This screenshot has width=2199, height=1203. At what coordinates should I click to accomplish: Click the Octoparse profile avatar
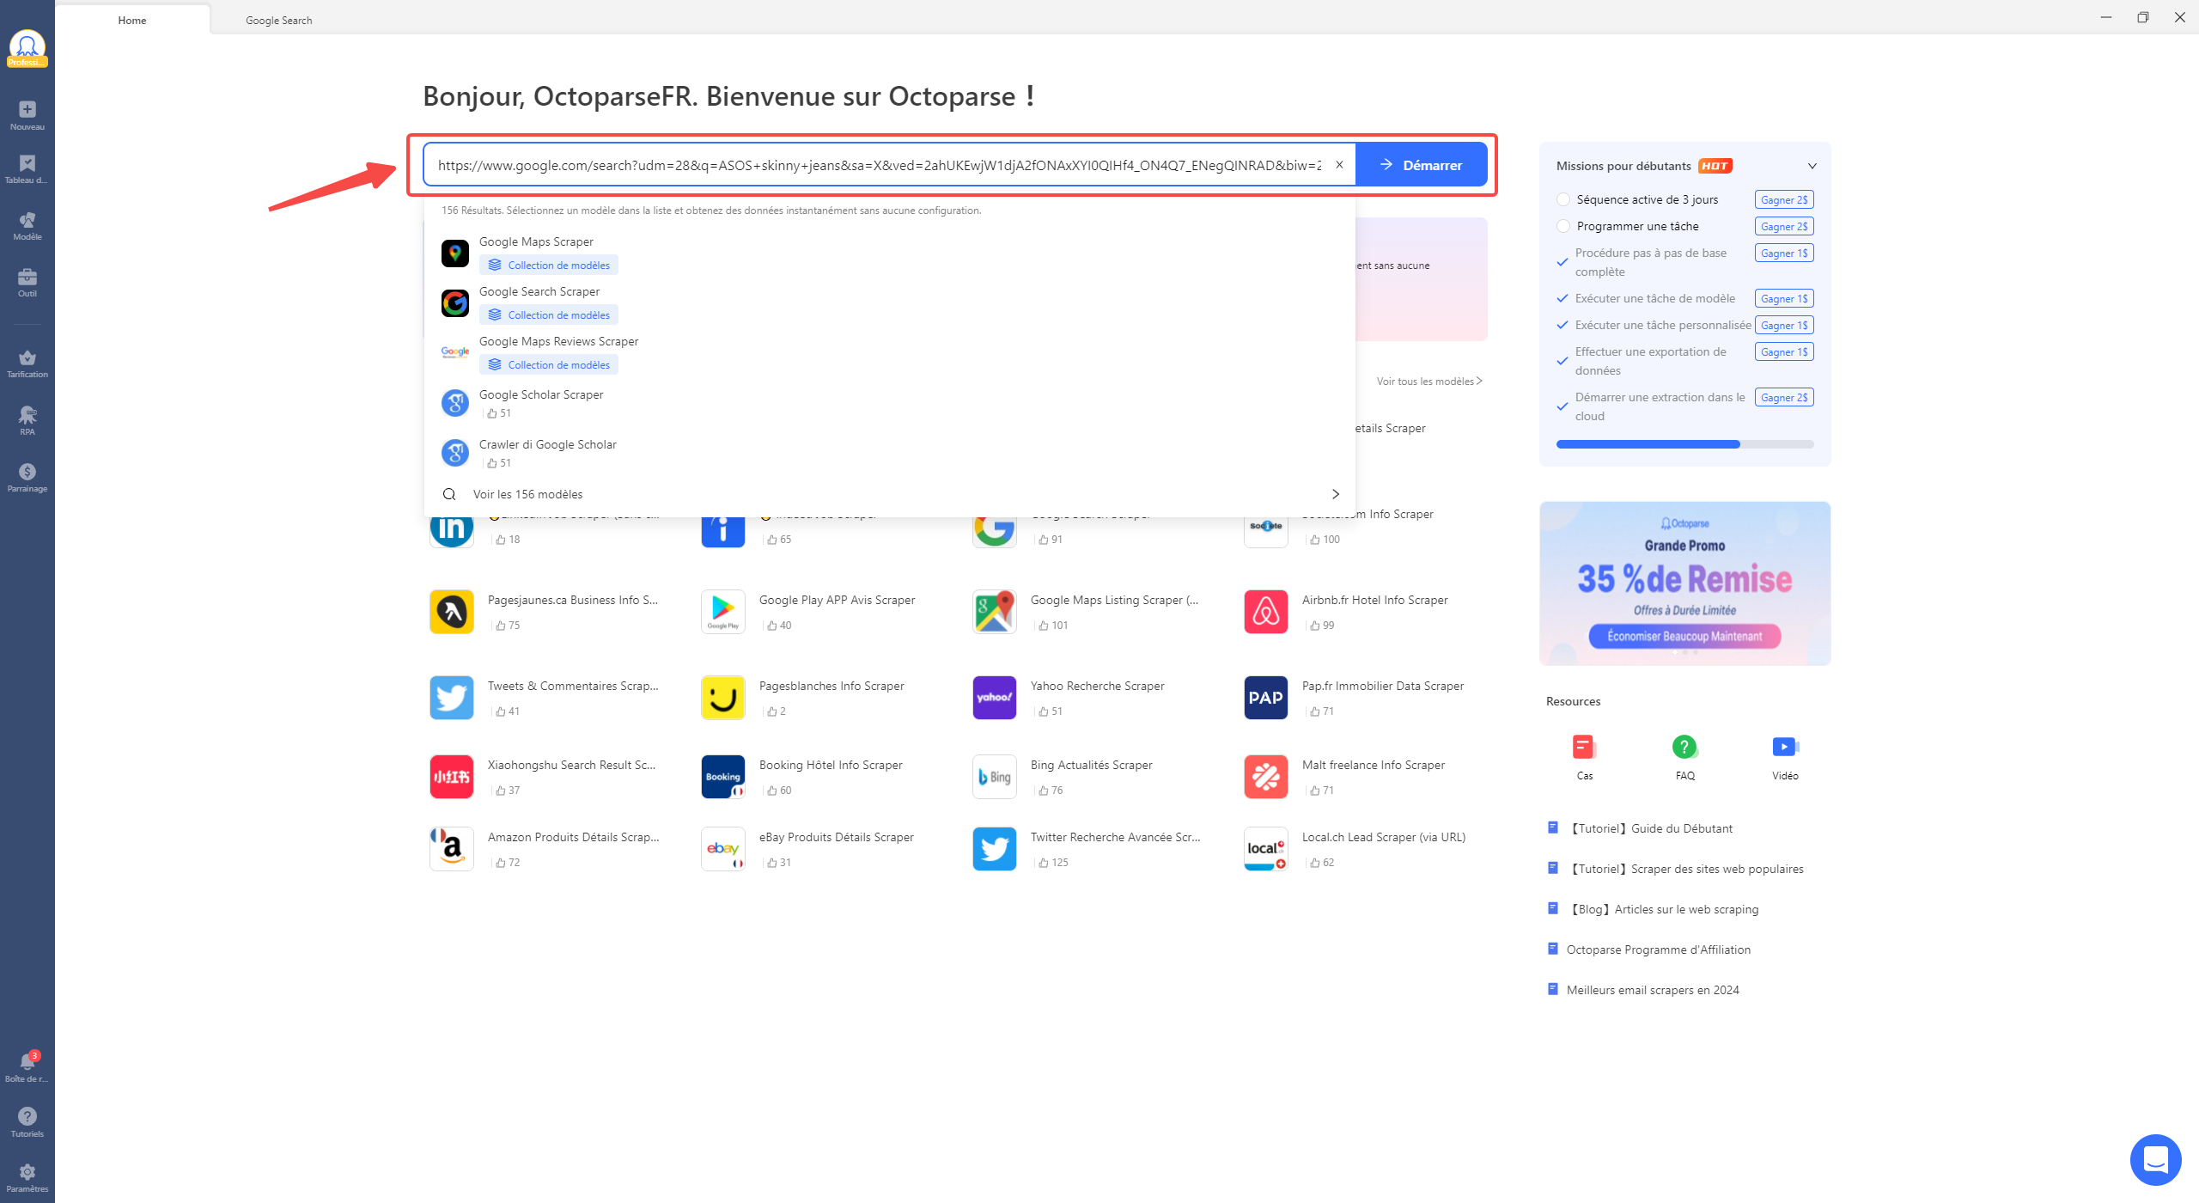point(27,47)
